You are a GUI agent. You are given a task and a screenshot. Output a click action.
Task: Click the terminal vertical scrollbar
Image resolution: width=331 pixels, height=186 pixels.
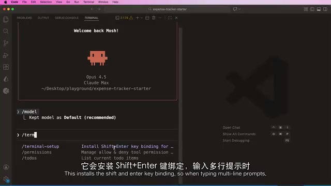[x=180, y=105]
